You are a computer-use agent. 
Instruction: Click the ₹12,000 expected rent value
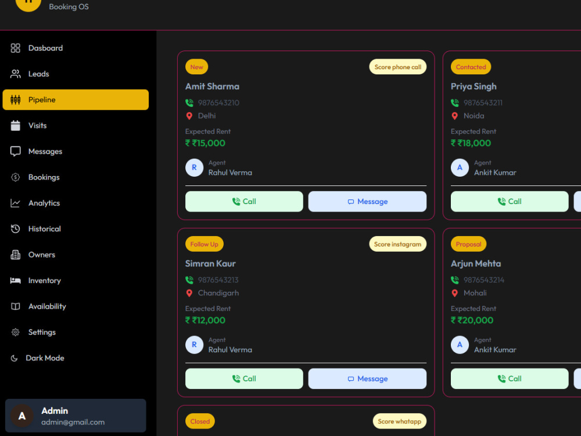205,320
